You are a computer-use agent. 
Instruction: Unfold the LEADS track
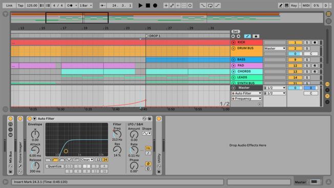234,77
